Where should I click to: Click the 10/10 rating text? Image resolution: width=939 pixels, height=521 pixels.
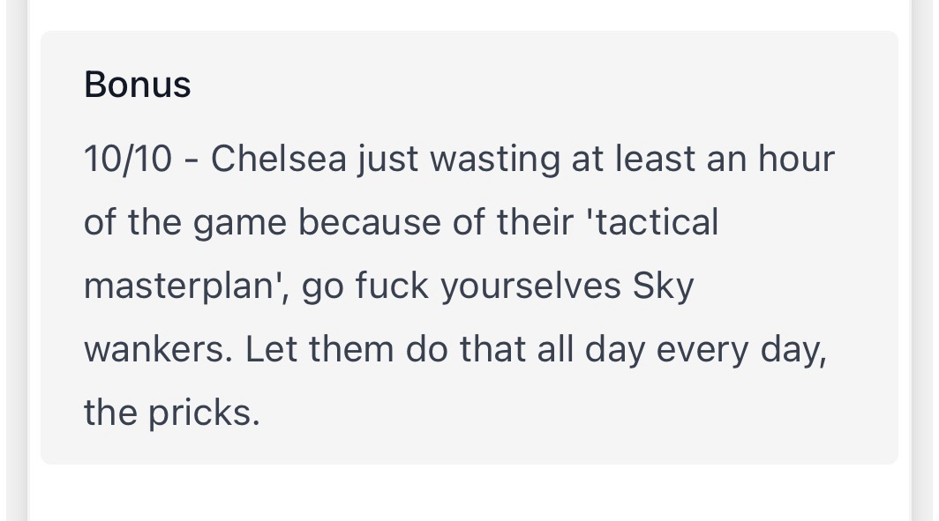(x=128, y=159)
